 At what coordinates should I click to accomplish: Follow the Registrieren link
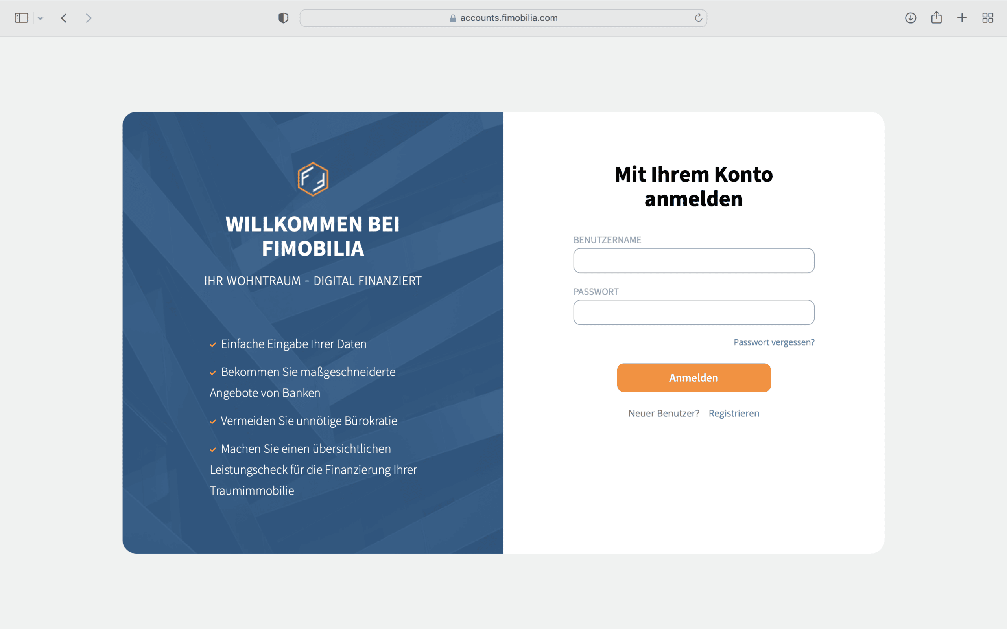(x=734, y=413)
